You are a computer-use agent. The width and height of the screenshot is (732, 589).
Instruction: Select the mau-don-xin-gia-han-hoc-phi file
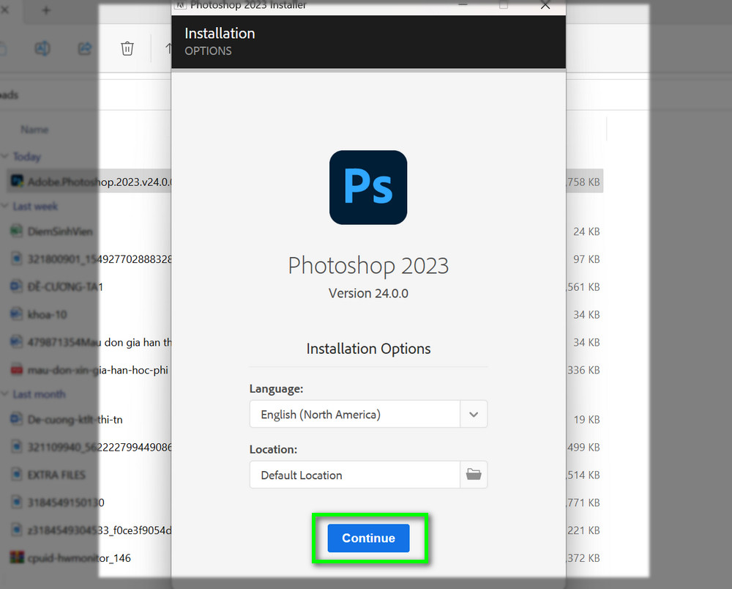point(97,370)
